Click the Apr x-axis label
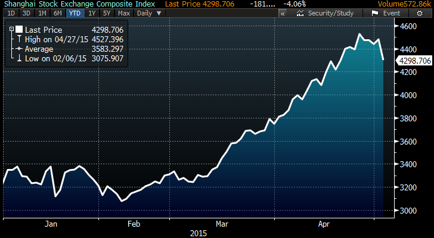Screen dimensions: 434x238 coord(324,224)
